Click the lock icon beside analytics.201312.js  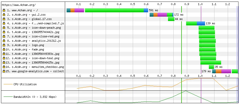(4, 41)
